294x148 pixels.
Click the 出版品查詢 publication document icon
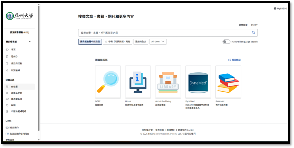7,93
